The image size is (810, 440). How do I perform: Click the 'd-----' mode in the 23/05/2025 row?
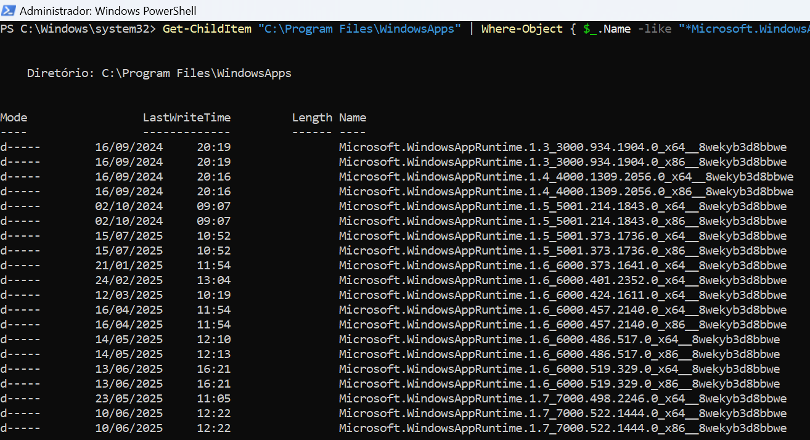20,399
